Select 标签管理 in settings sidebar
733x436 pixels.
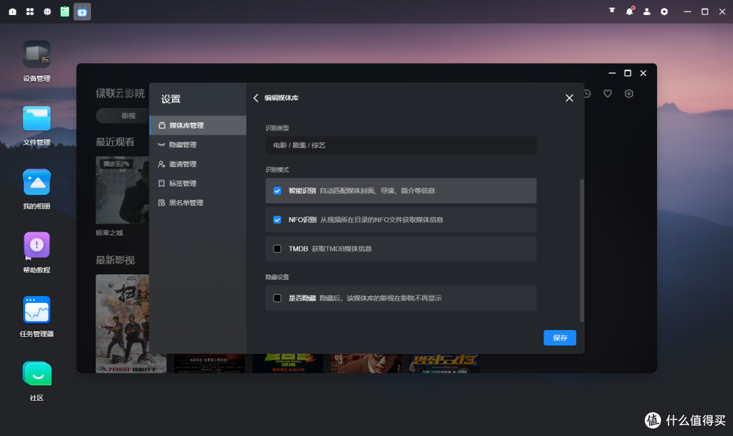pos(198,183)
